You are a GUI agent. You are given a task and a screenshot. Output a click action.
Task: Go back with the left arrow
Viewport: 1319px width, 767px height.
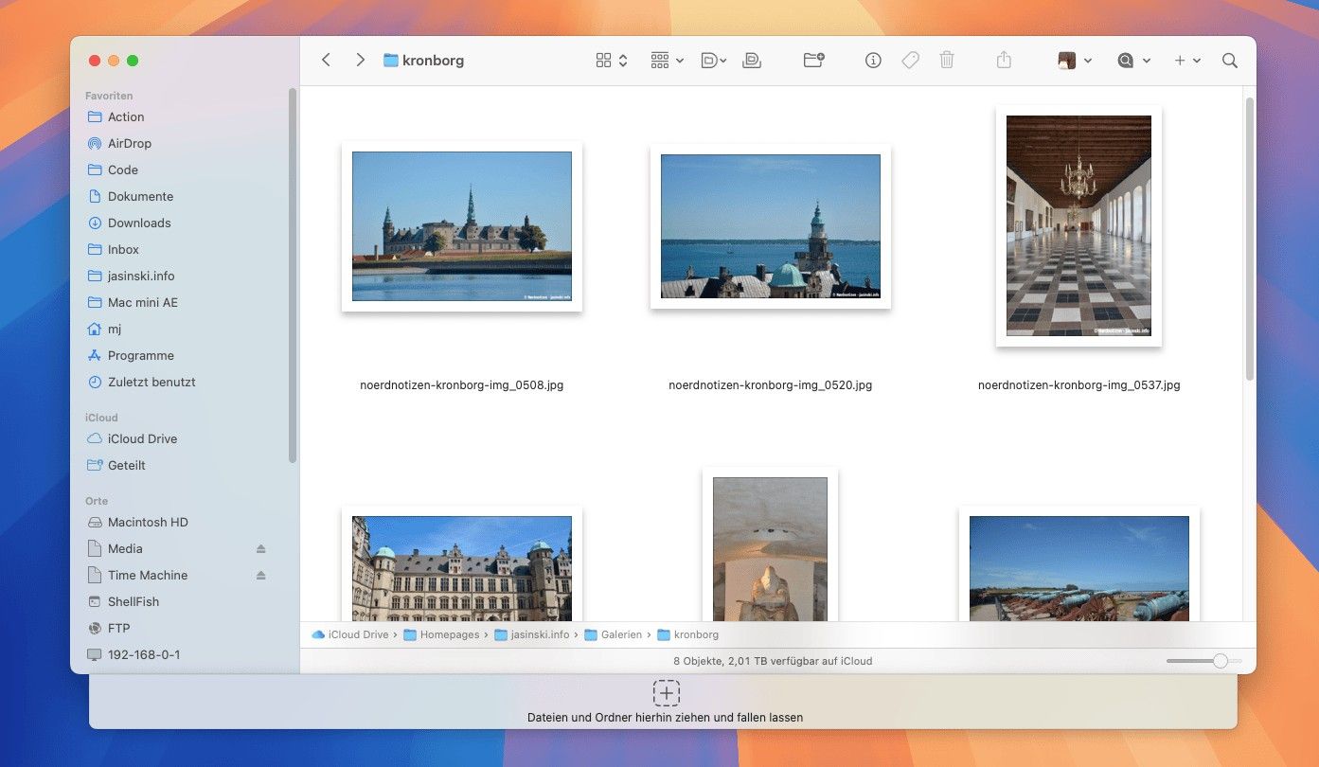[326, 61]
